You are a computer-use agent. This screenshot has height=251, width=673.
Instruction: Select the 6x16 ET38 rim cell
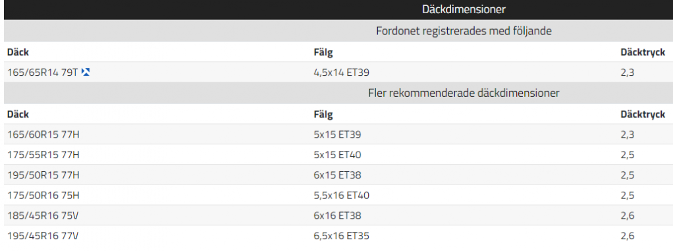[x=337, y=215]
